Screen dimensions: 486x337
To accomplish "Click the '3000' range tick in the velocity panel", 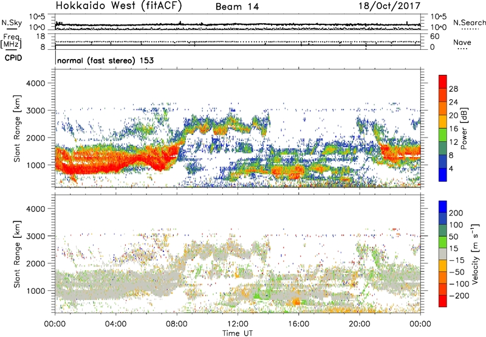I will coord(36,236).
